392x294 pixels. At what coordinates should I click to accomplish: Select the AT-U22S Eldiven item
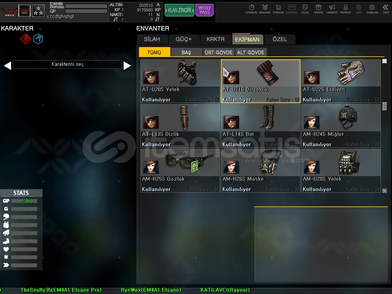341,81
